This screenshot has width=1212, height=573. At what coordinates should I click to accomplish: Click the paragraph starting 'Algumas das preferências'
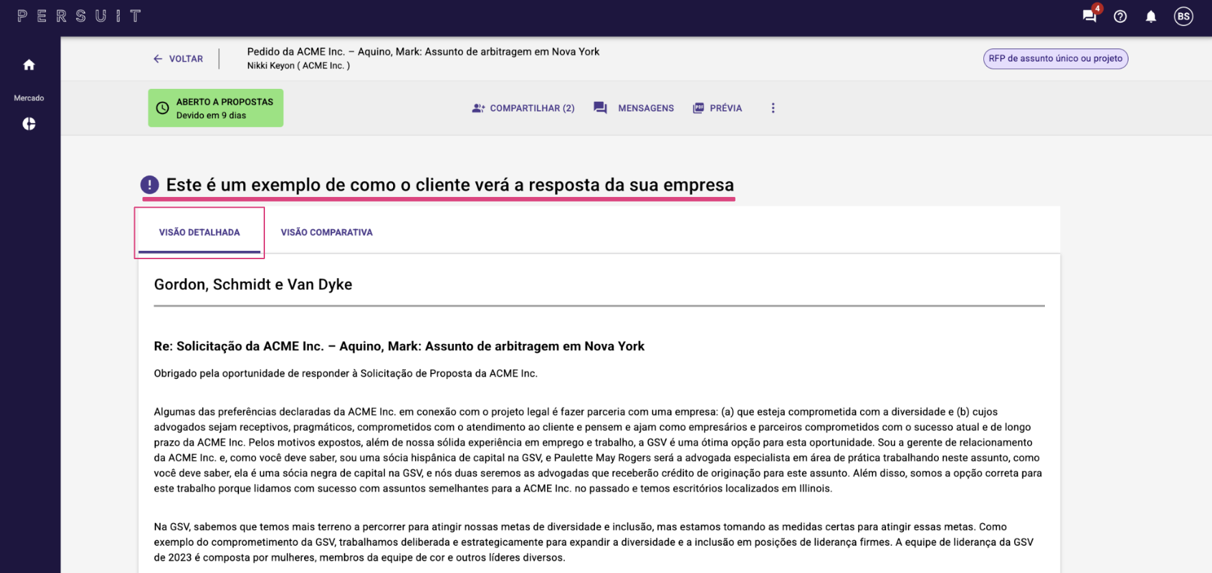pyautogui.click(x=598, y=450)
